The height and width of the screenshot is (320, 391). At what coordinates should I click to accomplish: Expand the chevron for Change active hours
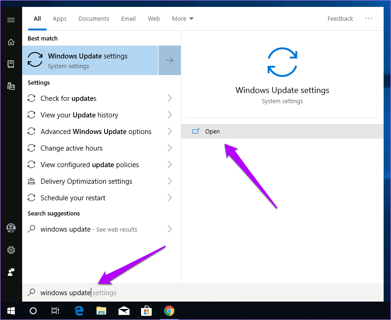(x=170, y=148)
